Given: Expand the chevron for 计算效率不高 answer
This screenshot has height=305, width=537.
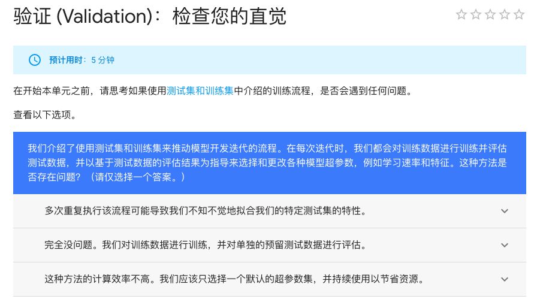Looking at the screenshot, I should pos(504,279).
